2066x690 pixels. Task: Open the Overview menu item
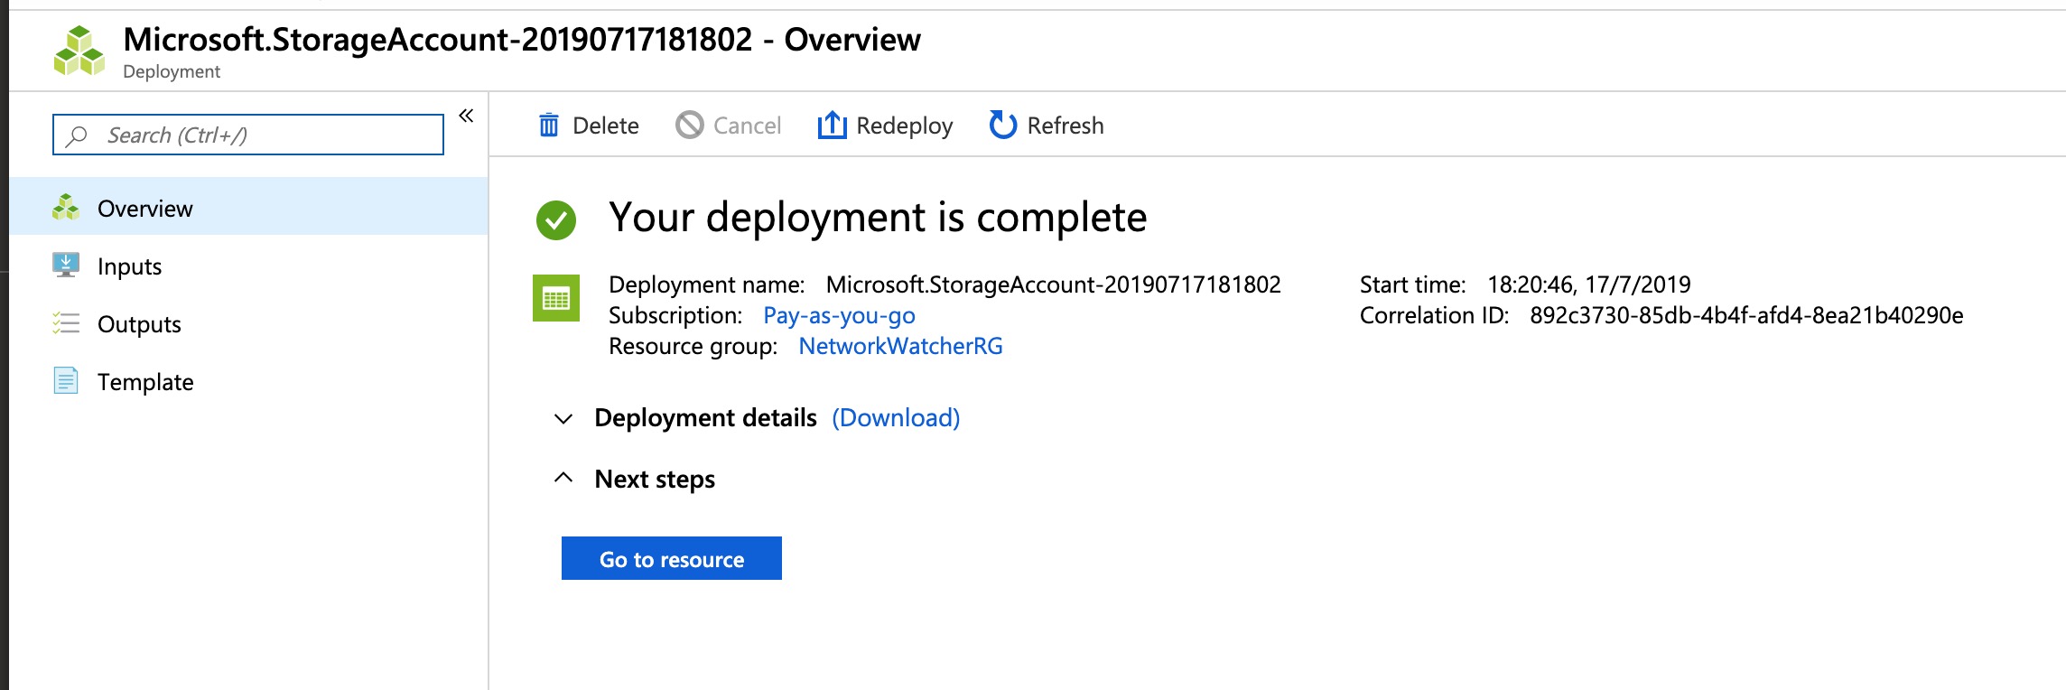[x=144, y=209]
